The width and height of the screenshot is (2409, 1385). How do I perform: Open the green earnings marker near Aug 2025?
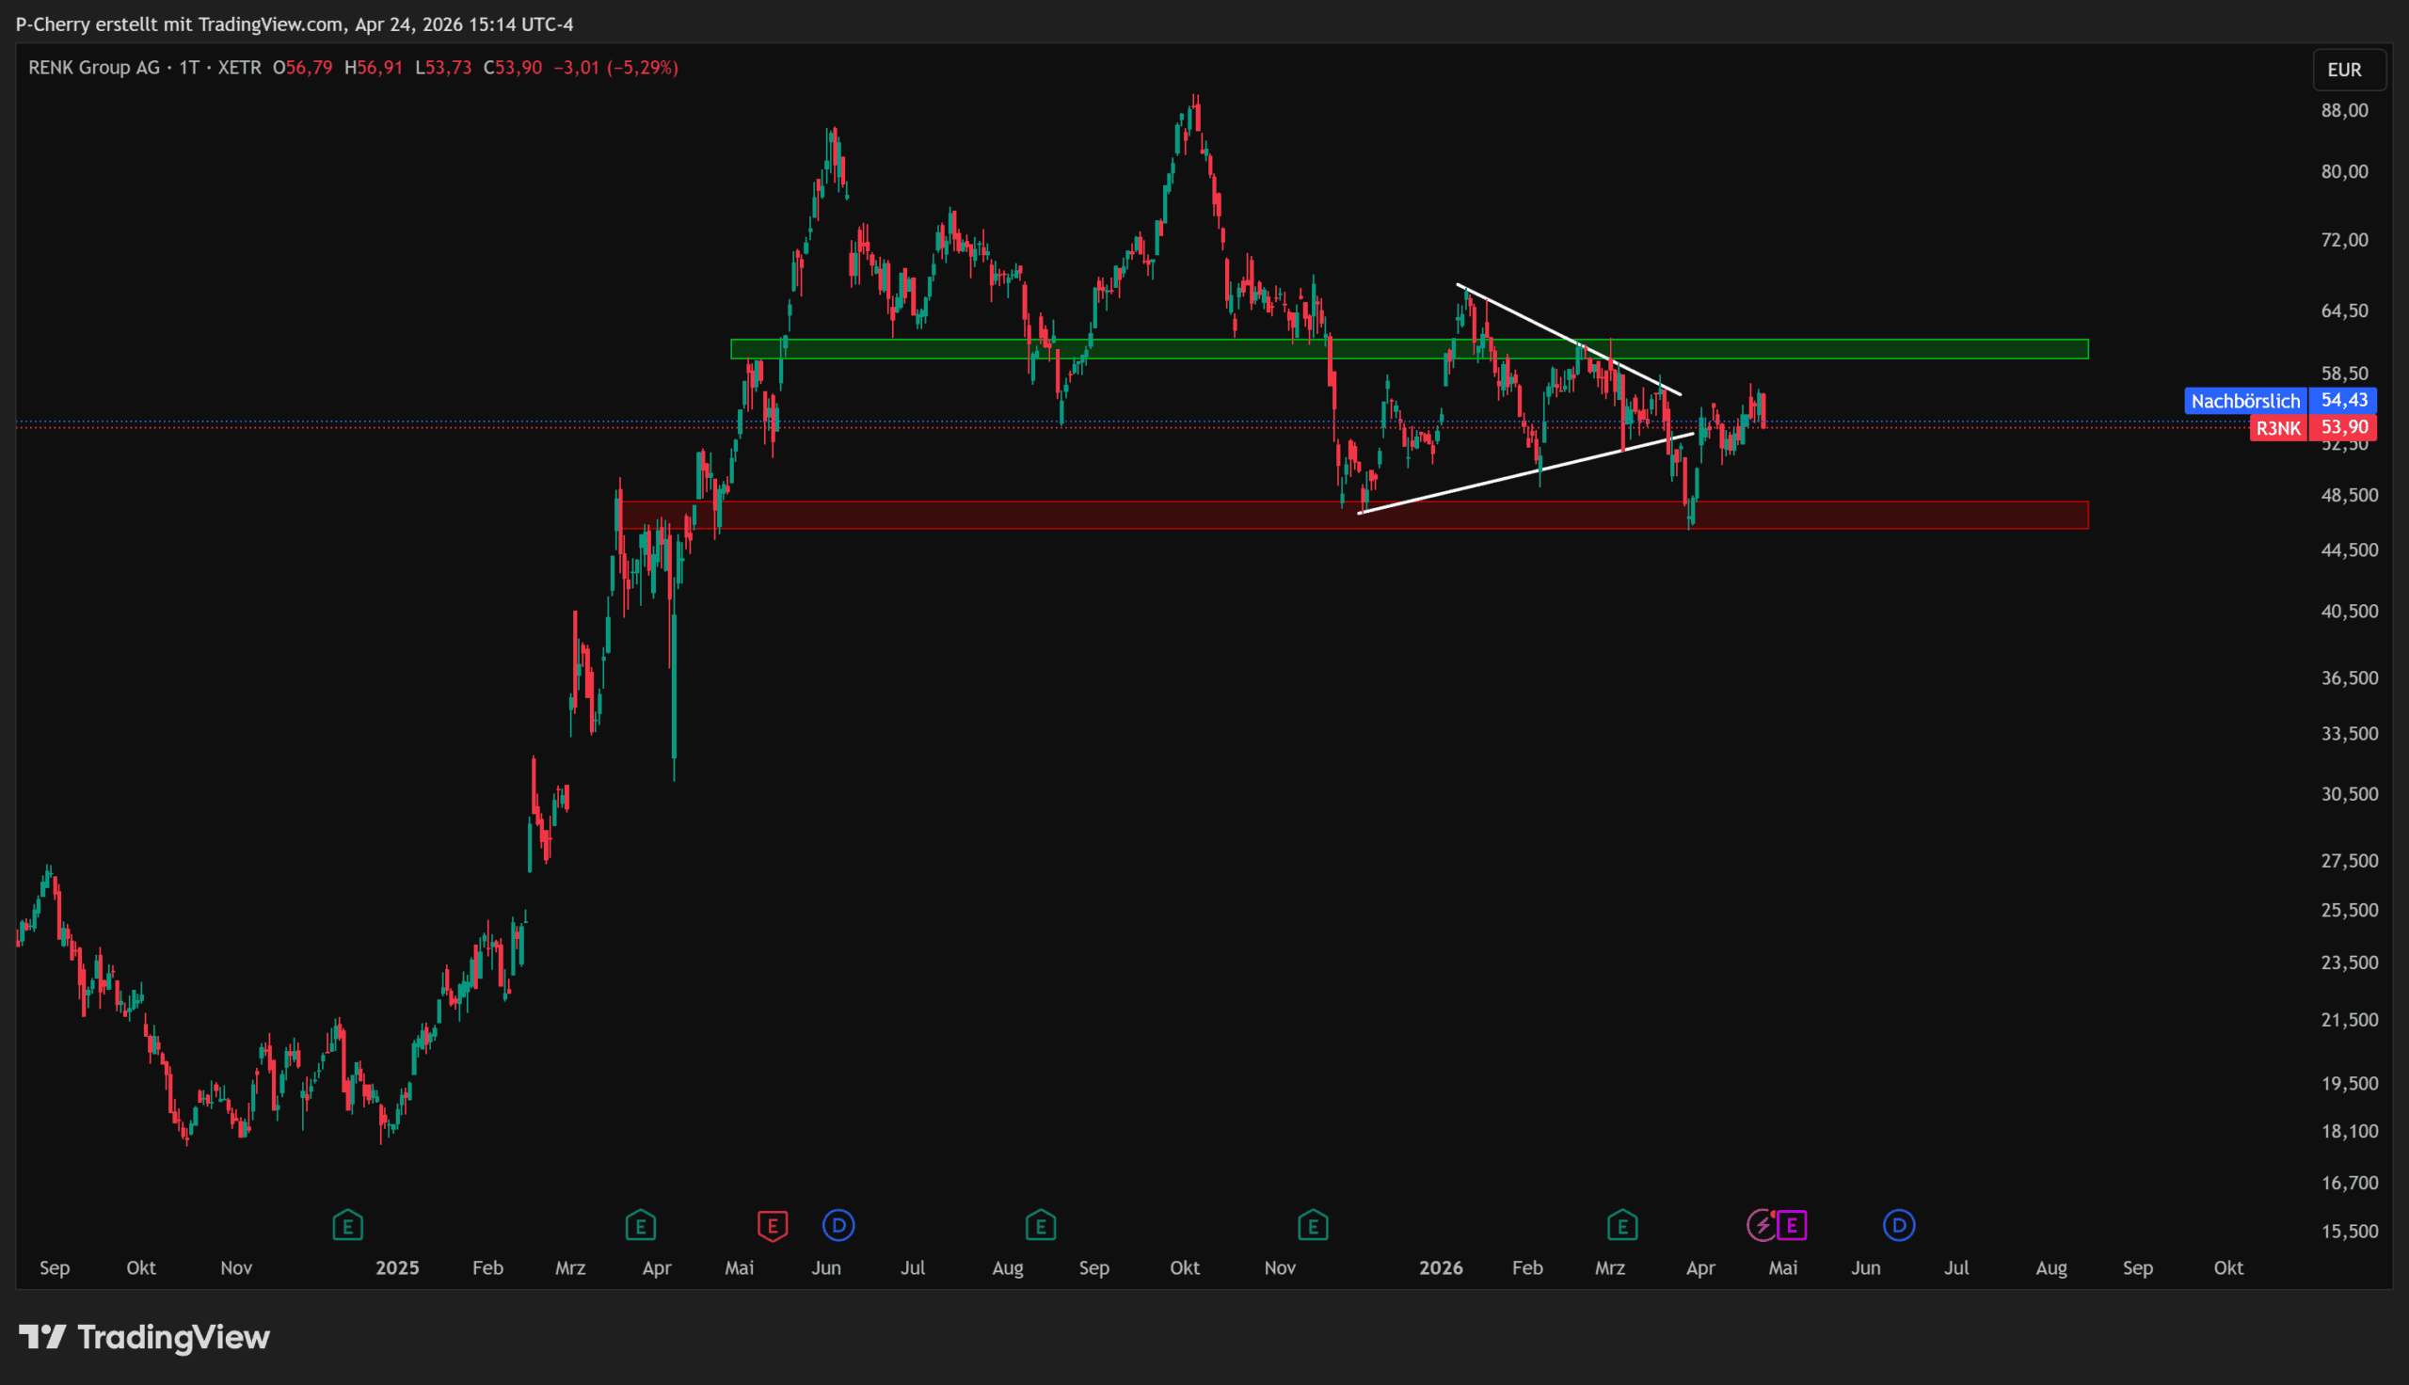1041,1225
